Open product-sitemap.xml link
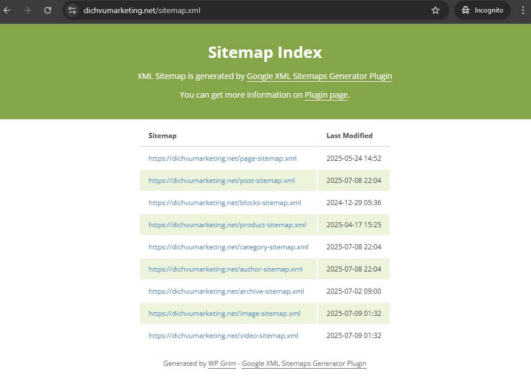The image size is (531, 384). [227, 225]
